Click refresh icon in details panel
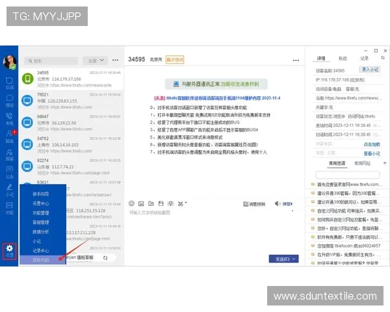Viewport: 390px width, 312px height. 383,58
